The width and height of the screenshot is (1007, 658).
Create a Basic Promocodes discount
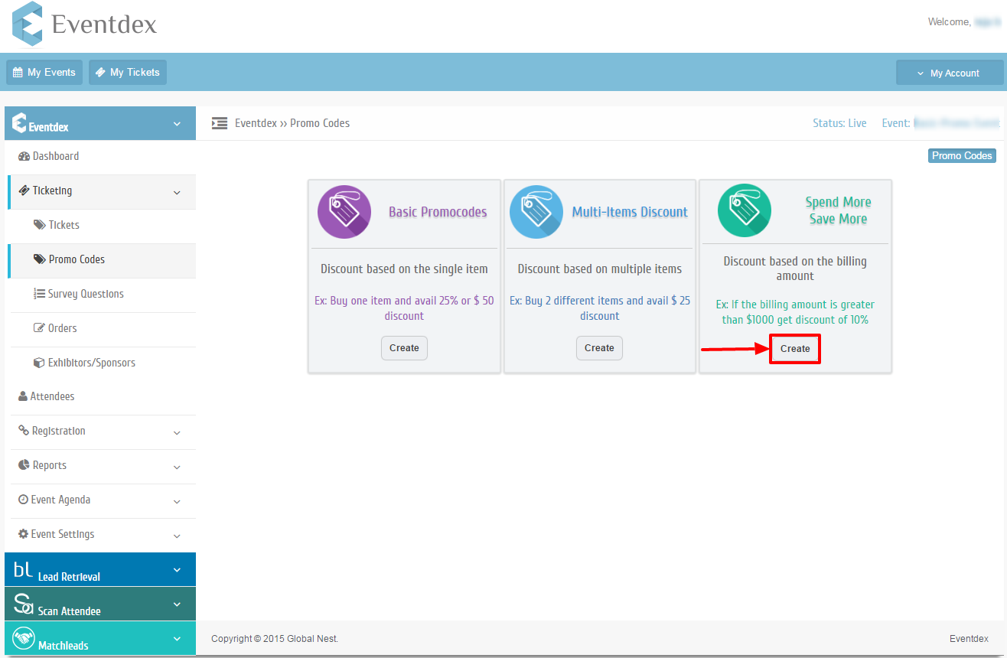click(x=404, y=347)
